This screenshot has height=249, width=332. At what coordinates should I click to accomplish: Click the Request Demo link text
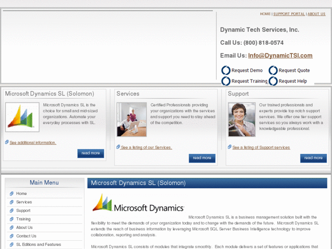pos(247,70)
